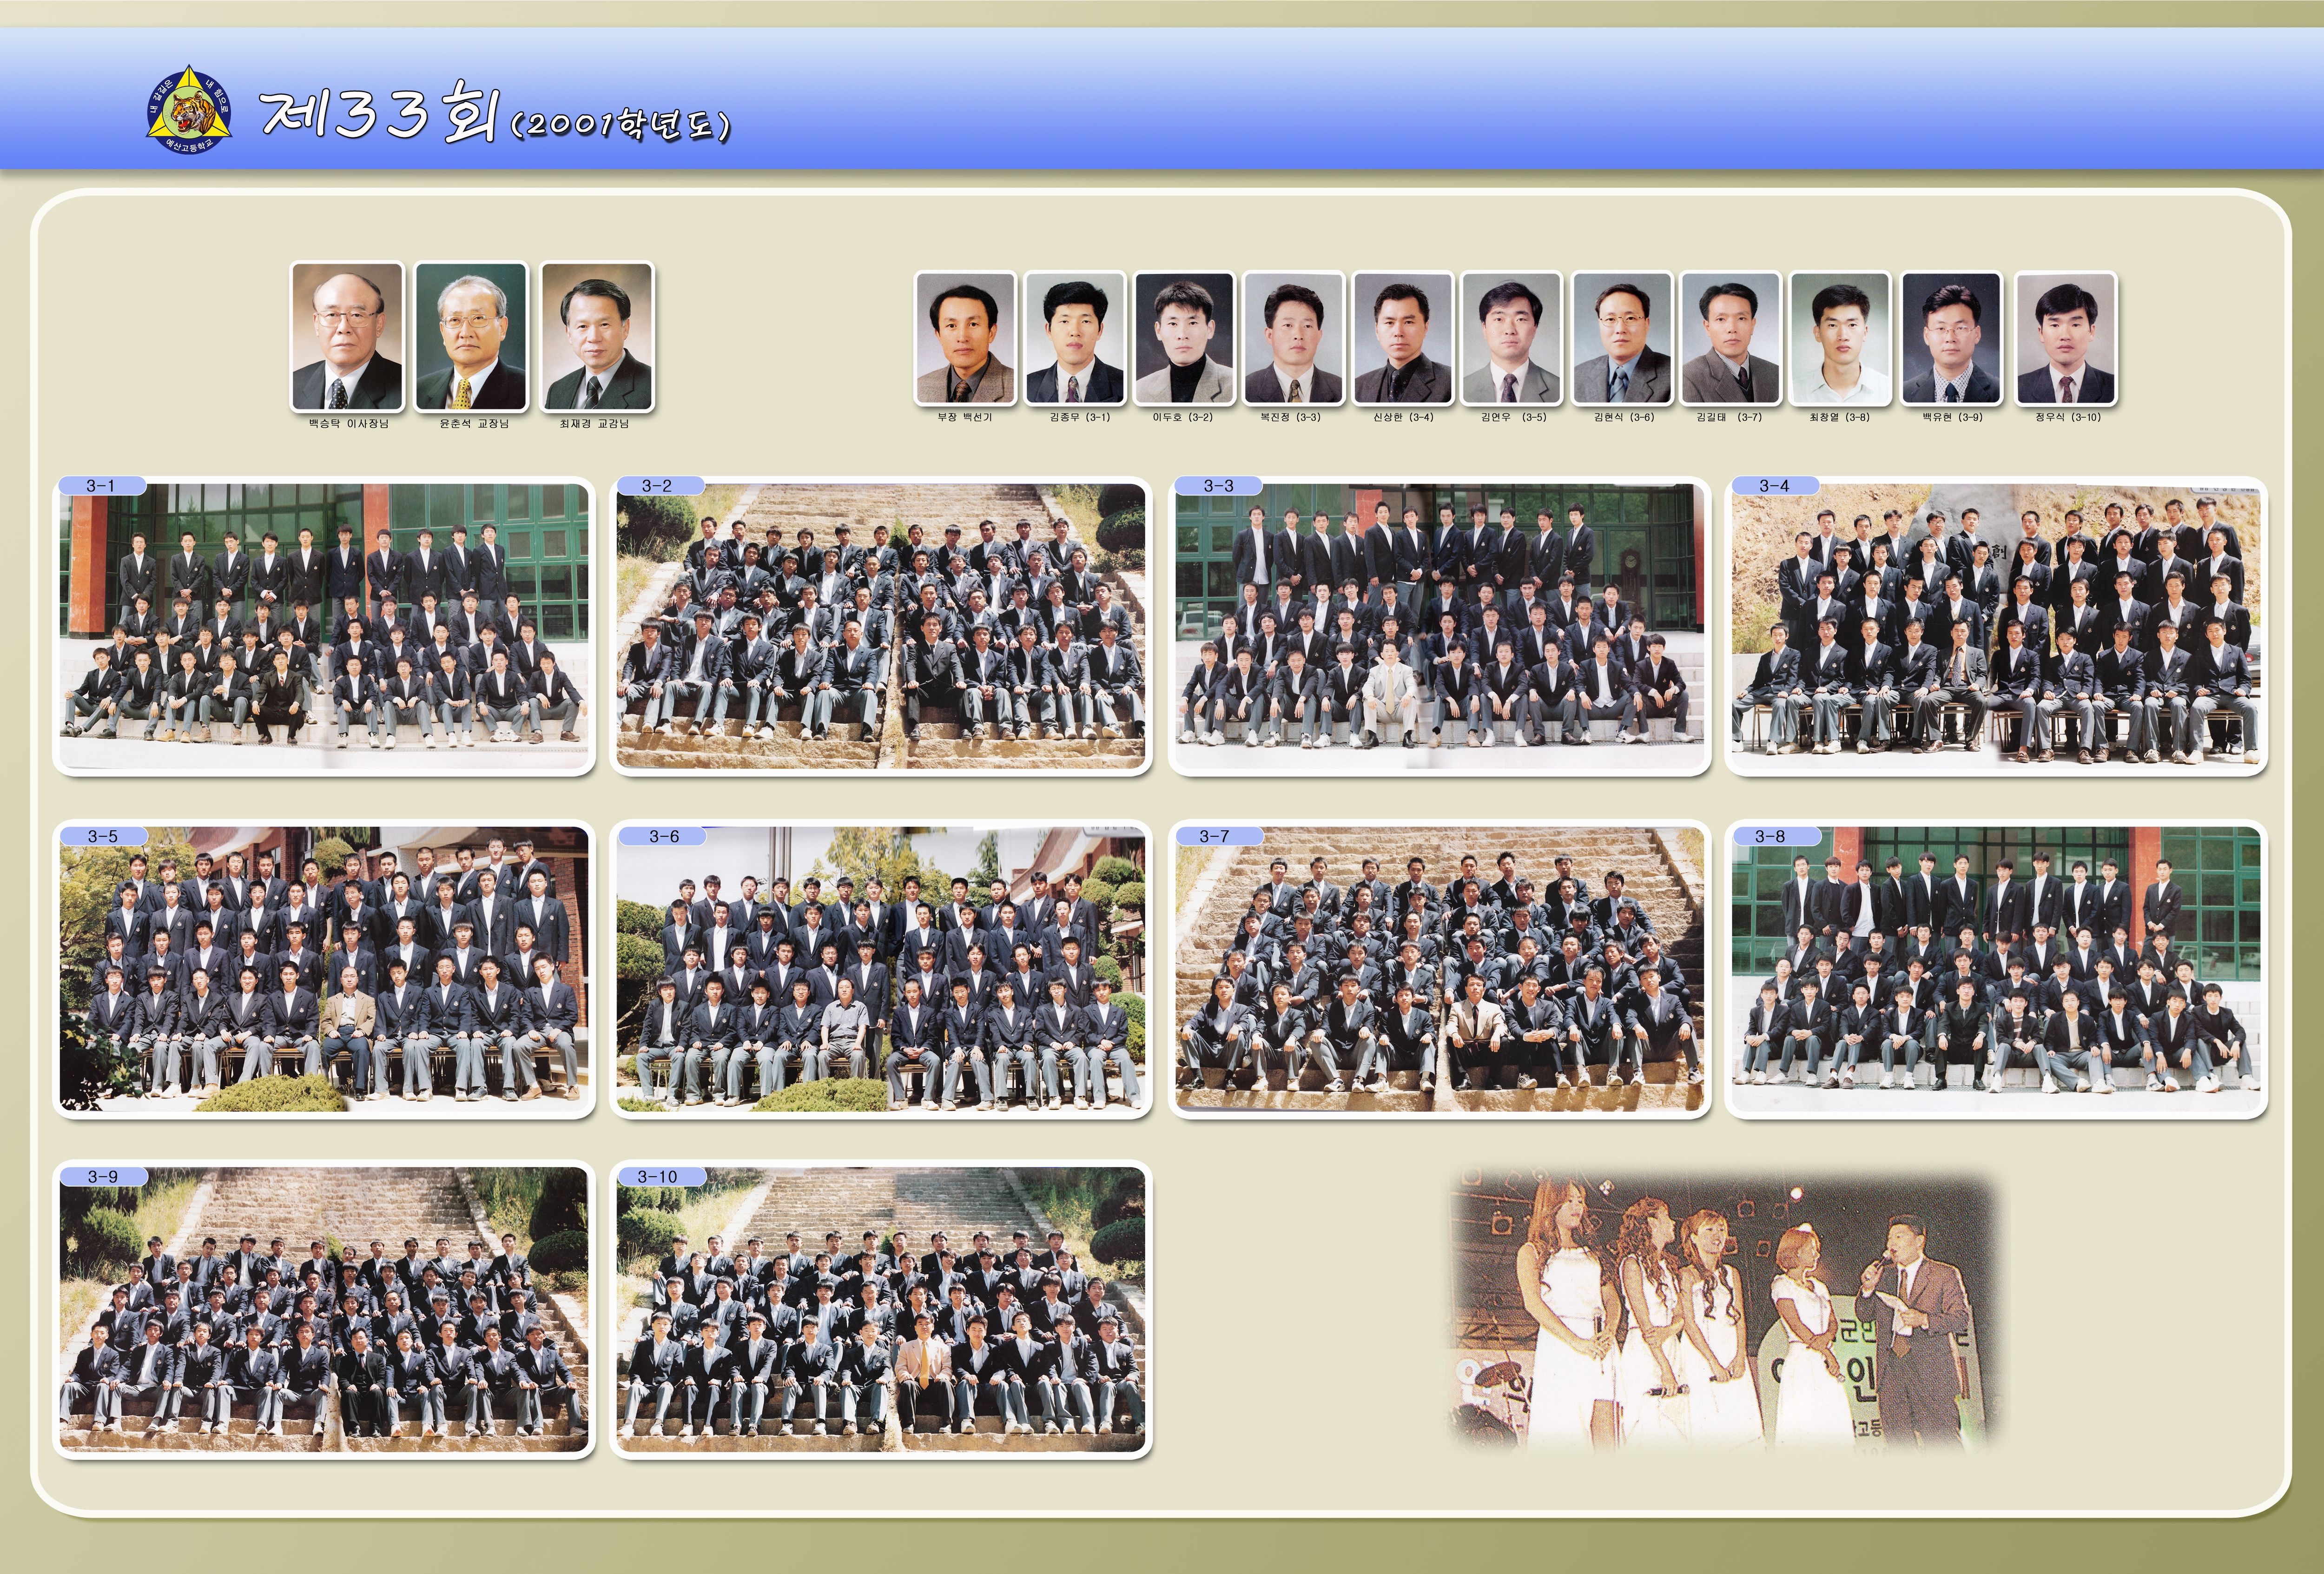Open the portrait captioned 교장님
2324x1574 pixels.
click(471, 335)
